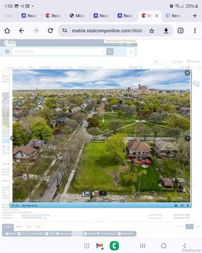Play the photo slideshow
The height and width of the screenshot is (253, 202).
(x=188, y=206)
